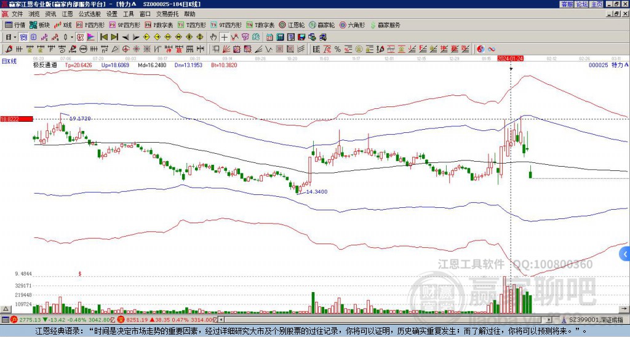The height and width of the screenshot is (337, 630).
Task: Open the 浏览 menu
Action: pos(34,14)
